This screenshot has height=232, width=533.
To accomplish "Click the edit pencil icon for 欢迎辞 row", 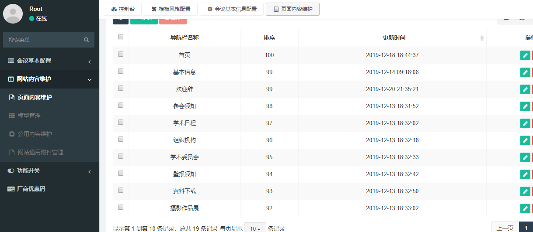I will pyautogui.click(x=525, y=89).
